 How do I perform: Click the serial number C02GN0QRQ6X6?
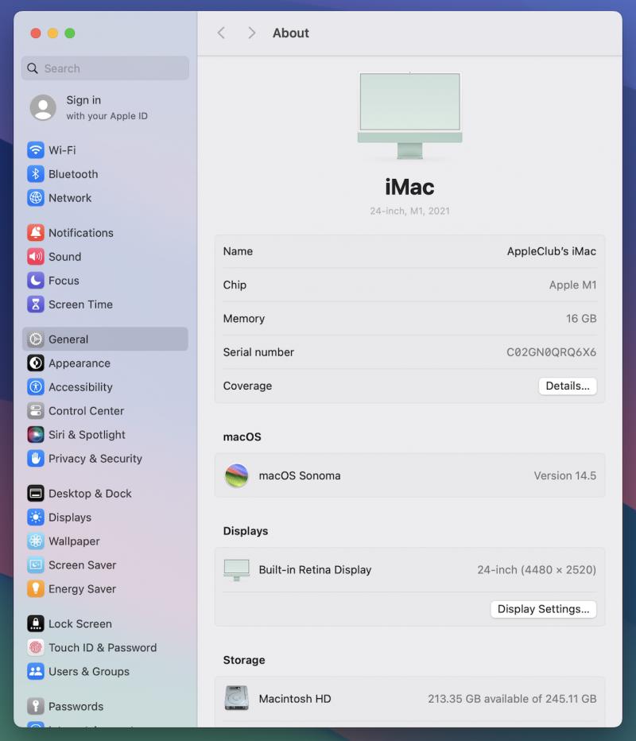point(552,352)
